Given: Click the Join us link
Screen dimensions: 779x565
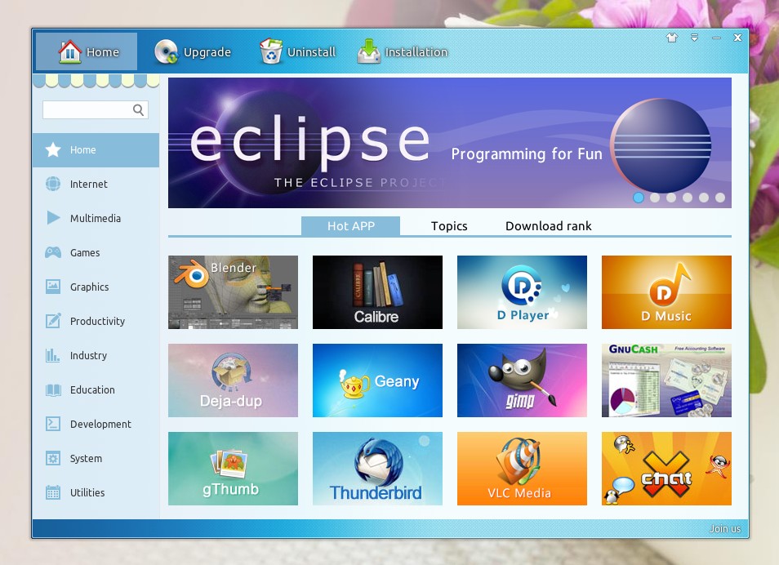Looking at the screenshot, I should point(725,529).
